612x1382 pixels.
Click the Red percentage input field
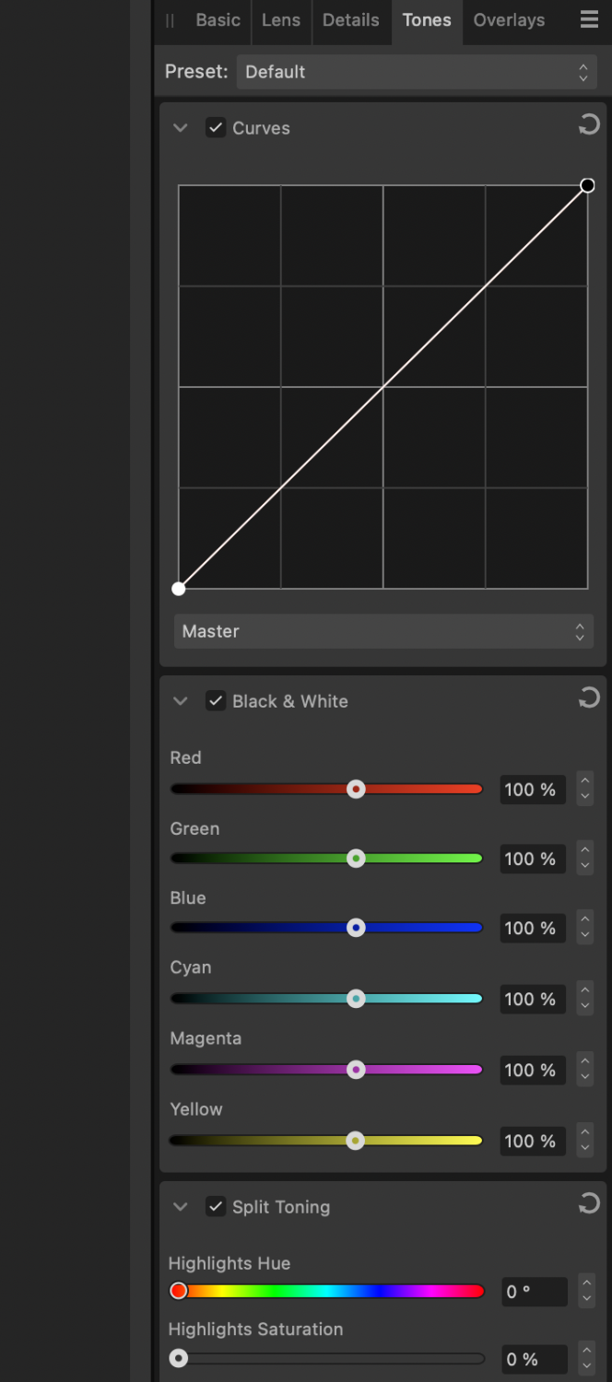532,789
